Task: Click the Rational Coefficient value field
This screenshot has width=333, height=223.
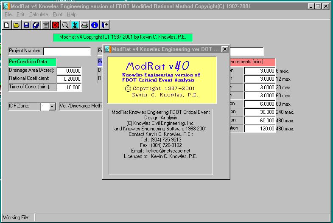Action: [x=69, y=79]
